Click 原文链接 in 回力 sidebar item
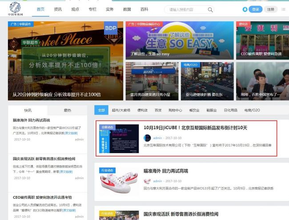Screen dimensions: 289x220 pos(71,133)
